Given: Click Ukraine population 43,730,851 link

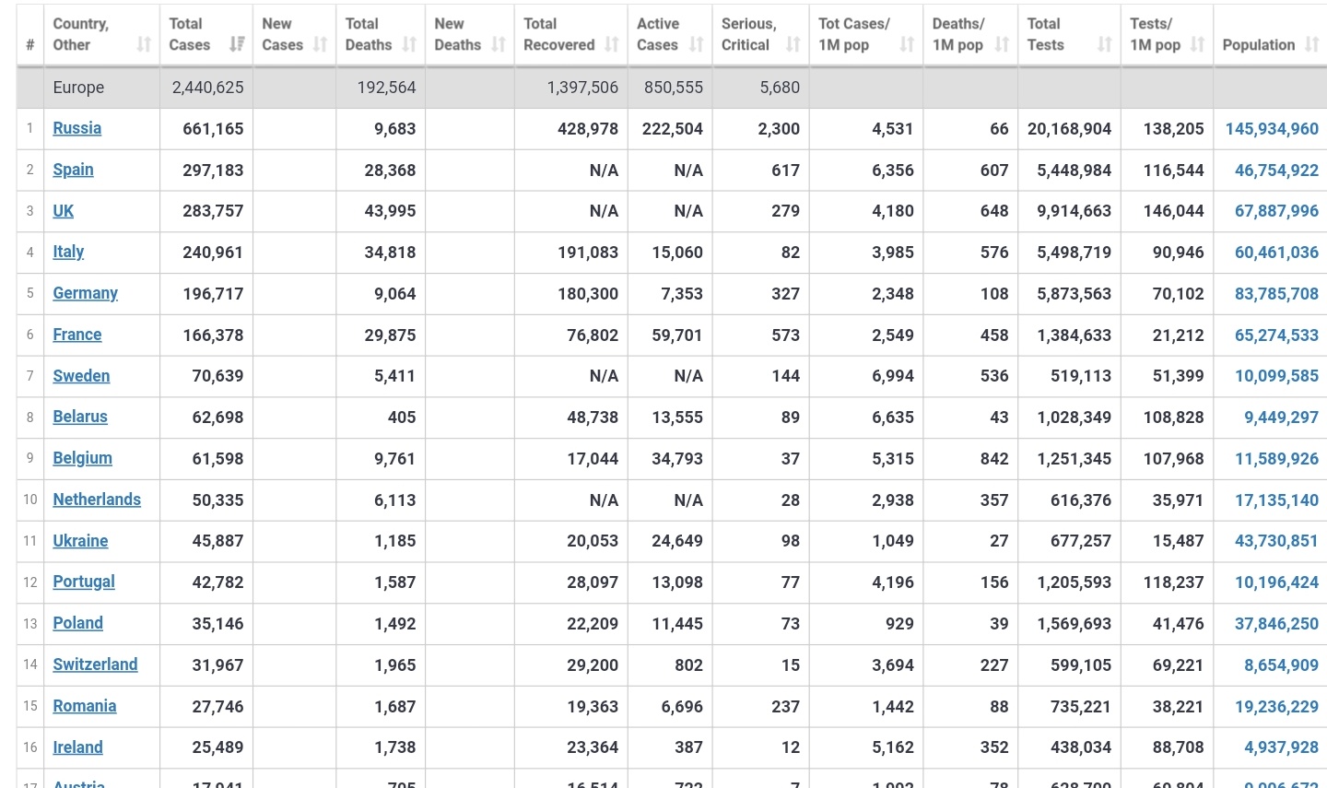Looking at the screenshot, I should [x=1276, y=541].
